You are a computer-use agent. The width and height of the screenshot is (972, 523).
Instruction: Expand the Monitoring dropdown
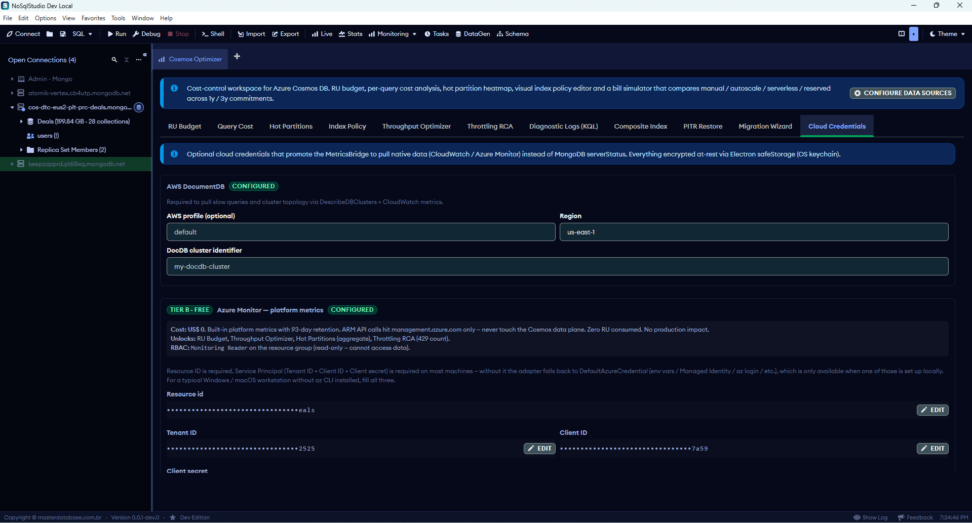(x=393, y=34)
